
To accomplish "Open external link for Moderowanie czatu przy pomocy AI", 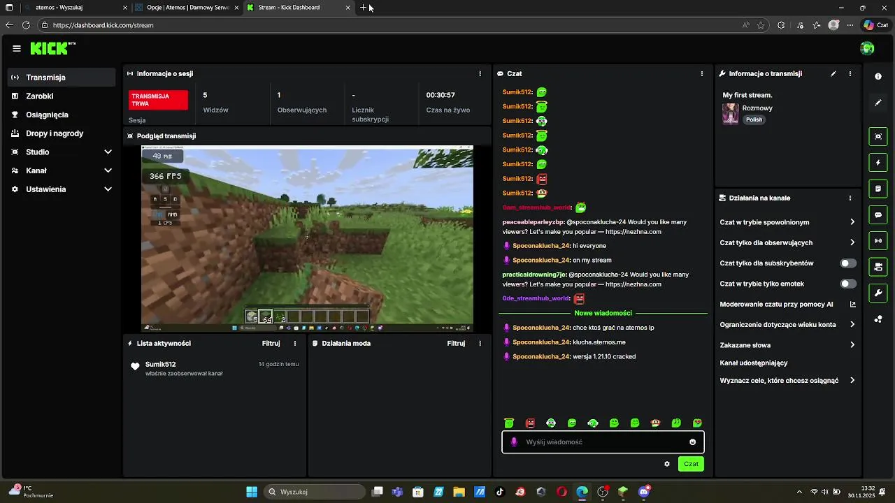I will 852,305.
